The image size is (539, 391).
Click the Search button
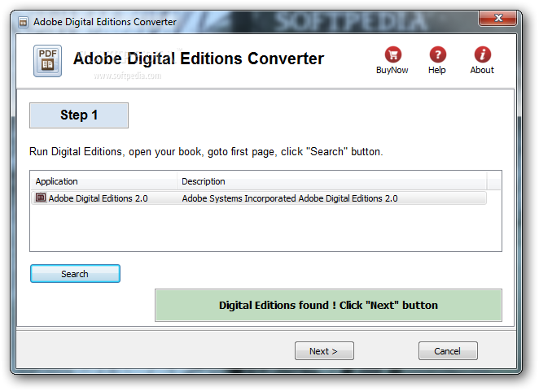point(75,274)
